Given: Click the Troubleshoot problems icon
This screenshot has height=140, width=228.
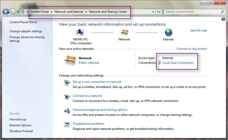Looking at the screenshot, I should 67,125.
